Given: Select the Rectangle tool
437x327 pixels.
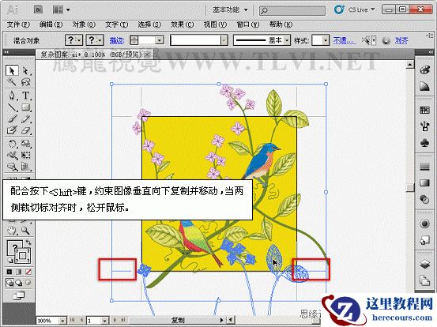Looking at the screenshot, I should click(x=25, y=107).
